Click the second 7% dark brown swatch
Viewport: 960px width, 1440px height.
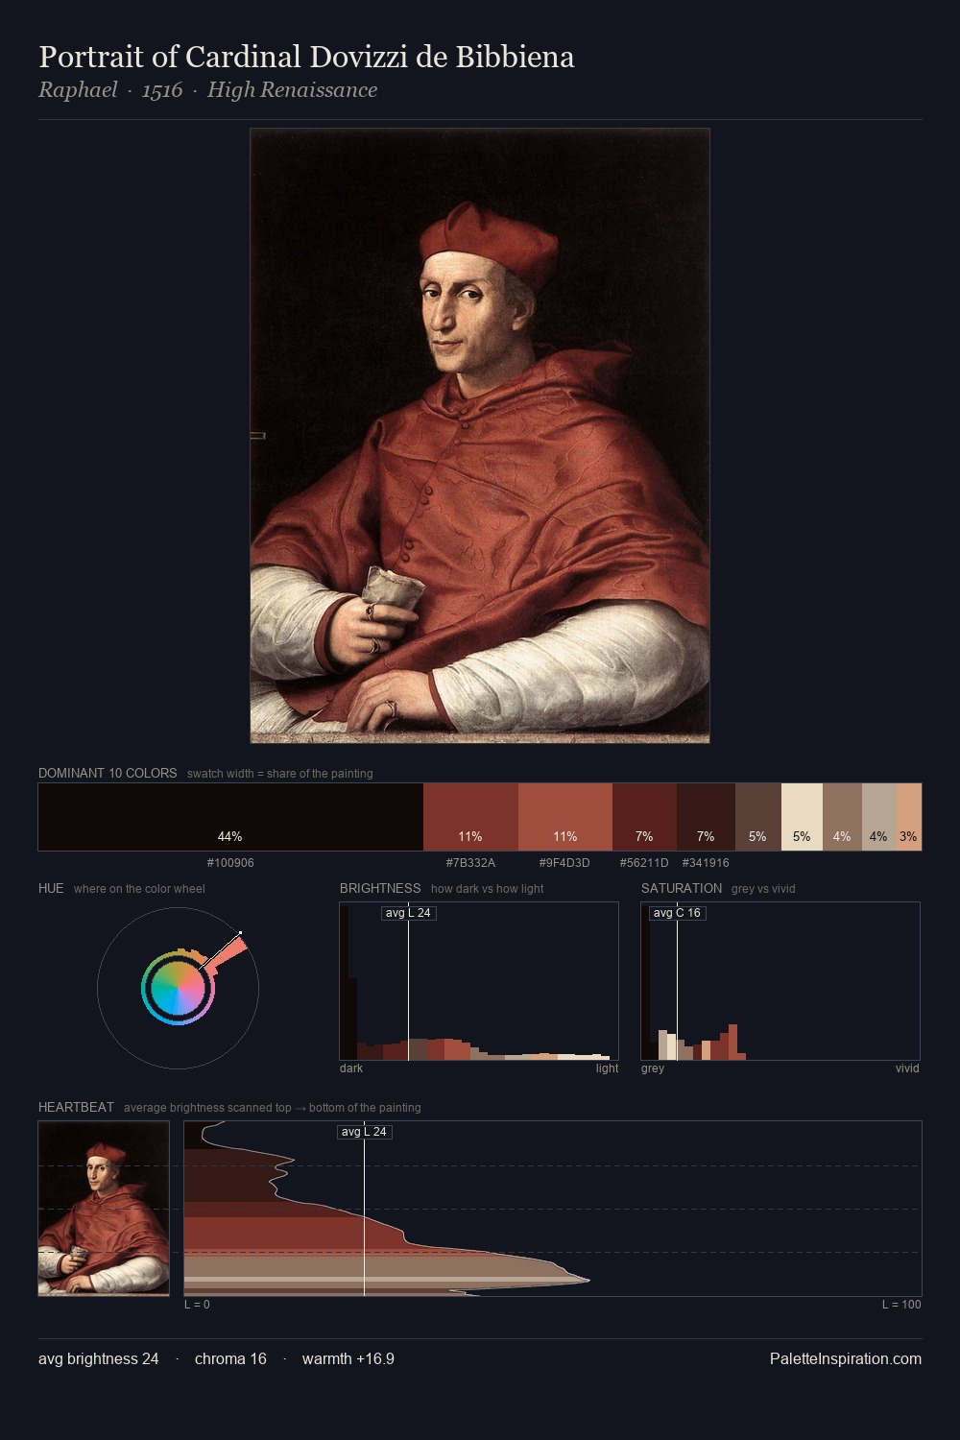pos(706,817)
